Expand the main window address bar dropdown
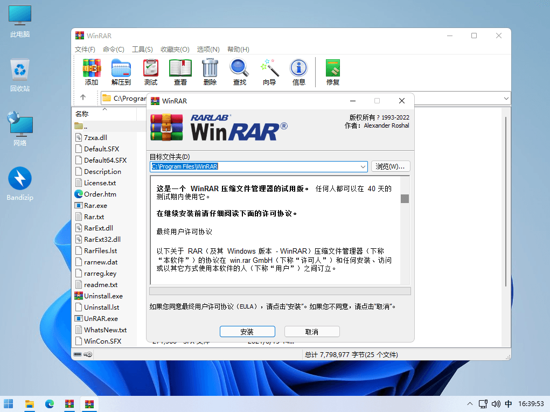This screenshot has width=550, height=412. point(506,99)
